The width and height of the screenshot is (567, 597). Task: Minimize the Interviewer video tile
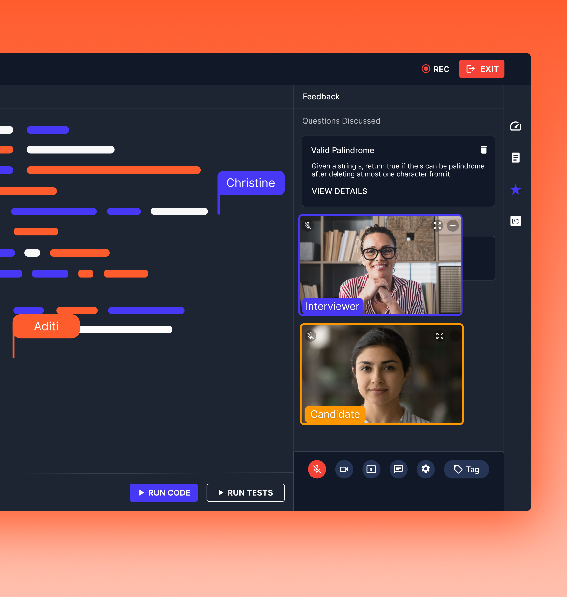point(453,226)
